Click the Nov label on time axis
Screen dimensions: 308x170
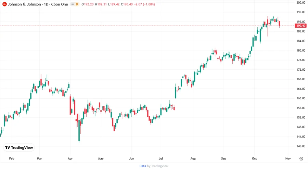(x=288, y=158)
